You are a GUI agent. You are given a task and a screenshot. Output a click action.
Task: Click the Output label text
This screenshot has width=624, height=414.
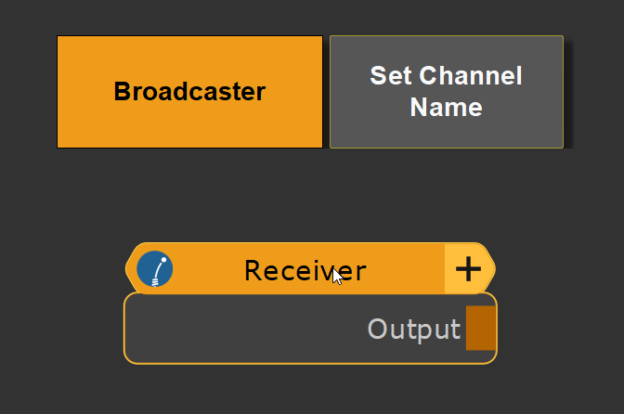point(413,329)
